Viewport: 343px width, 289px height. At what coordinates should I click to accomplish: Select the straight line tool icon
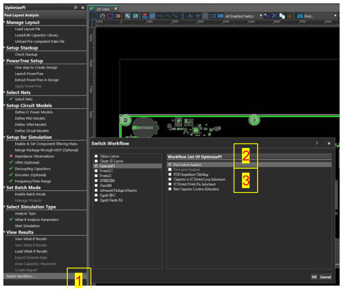tap(160, 16)
